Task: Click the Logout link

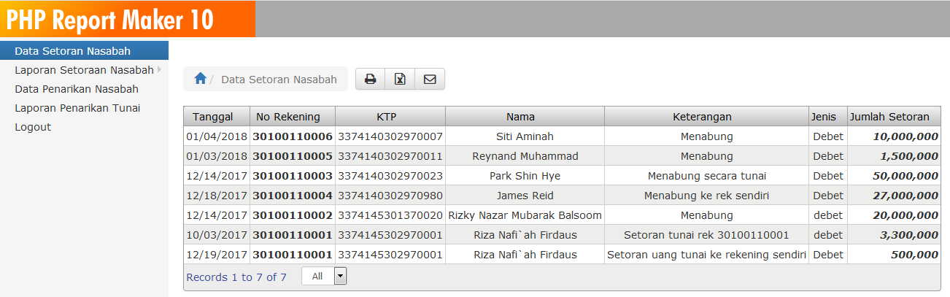Action: 33,127
